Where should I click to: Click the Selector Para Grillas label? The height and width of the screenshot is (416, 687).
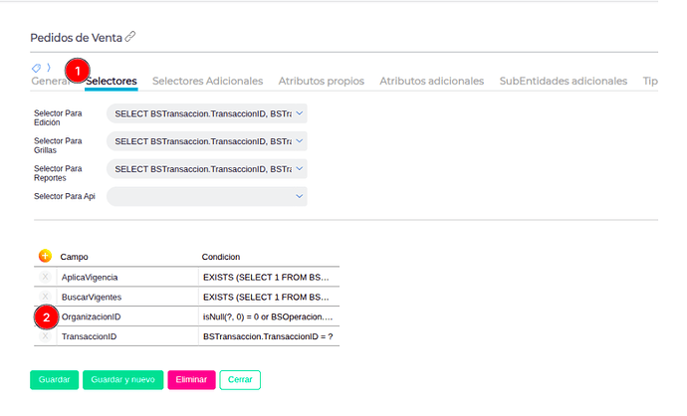[58, 145]
